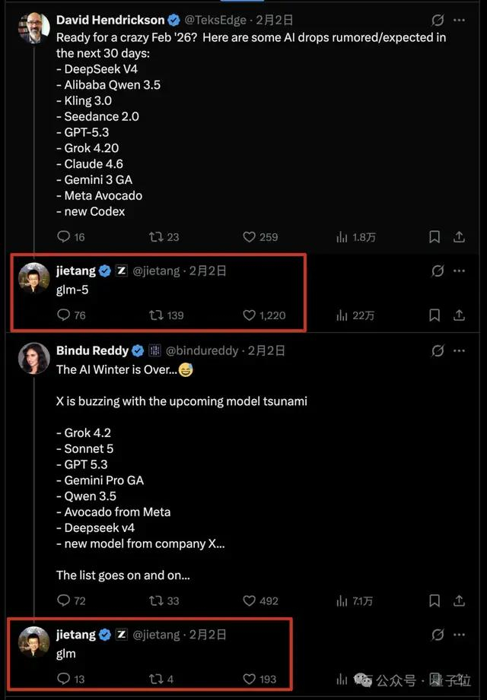Open jietang's profile picture

pyautogui.click(x=32, y=275)
